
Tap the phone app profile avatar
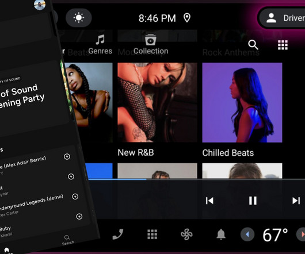tap(40, 5)
